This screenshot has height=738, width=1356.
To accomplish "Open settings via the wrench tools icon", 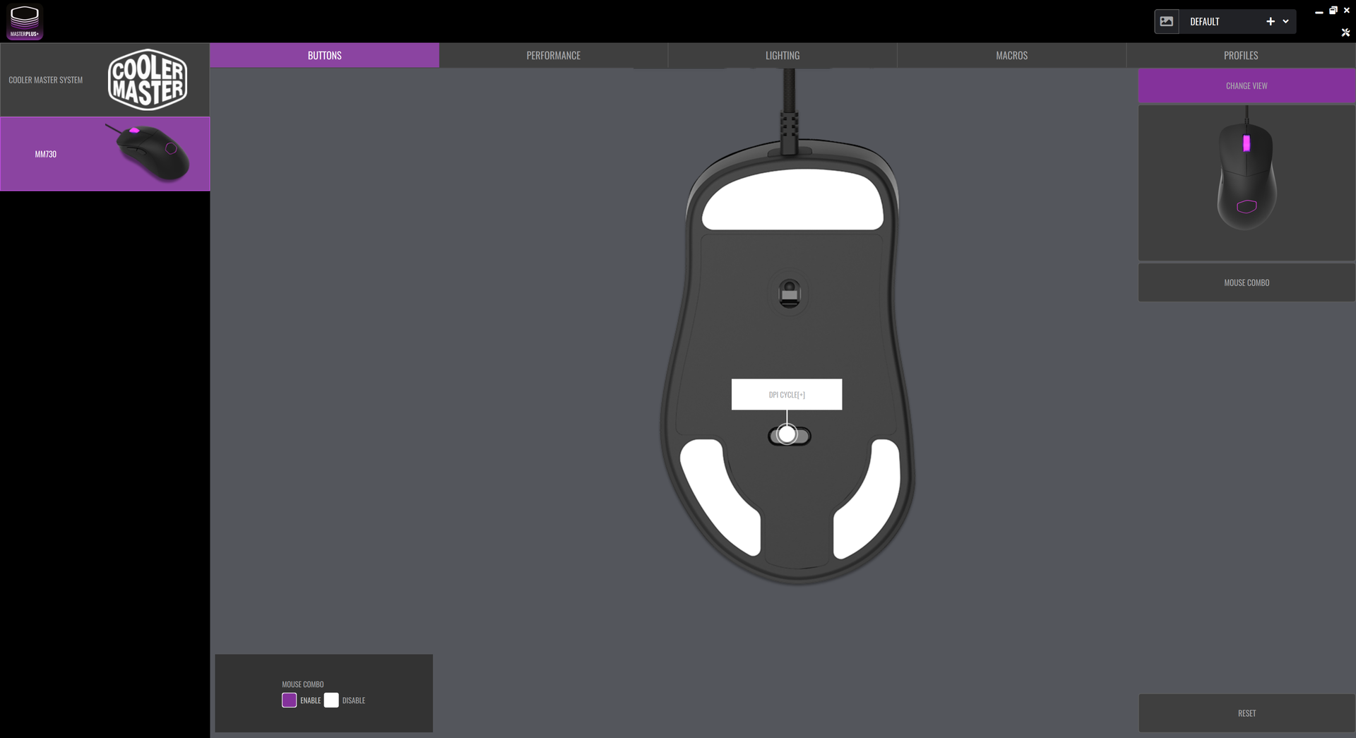I will (1345, 32).
